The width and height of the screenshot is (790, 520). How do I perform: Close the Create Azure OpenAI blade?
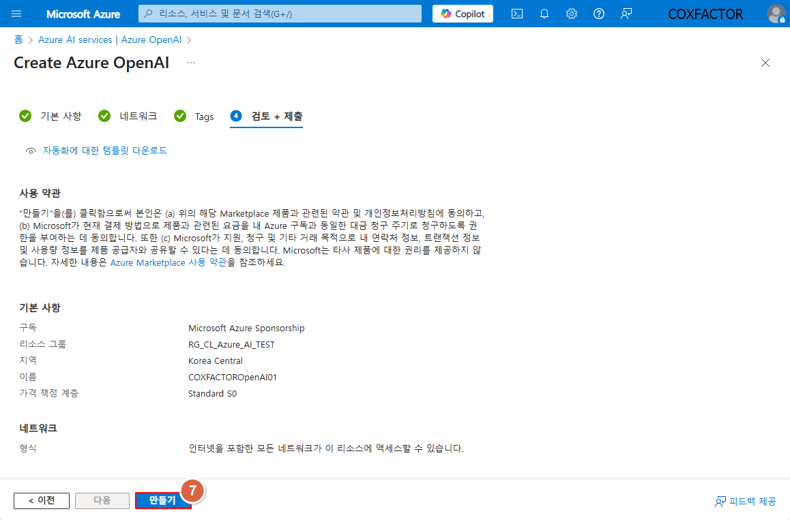[765, 63]
